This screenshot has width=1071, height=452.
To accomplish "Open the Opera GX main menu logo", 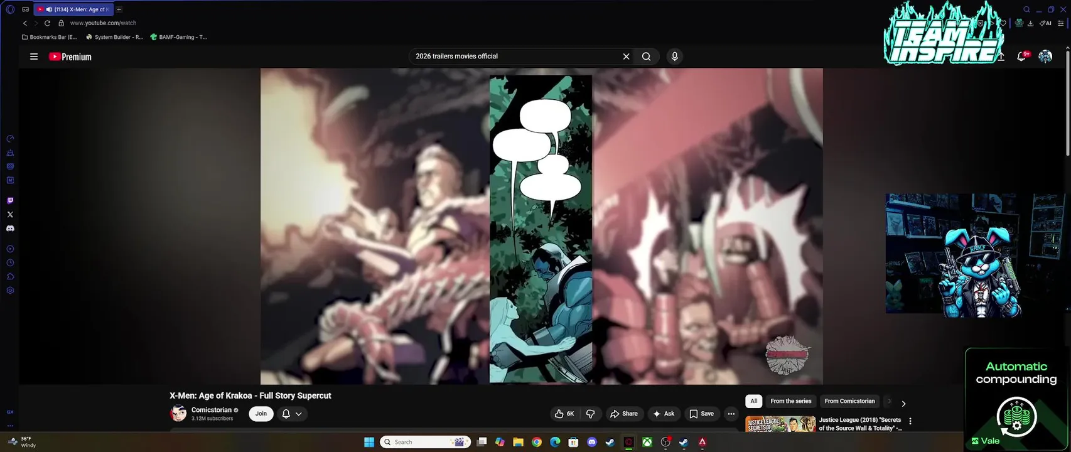I will pyautogui.click(x=9, y=9).
